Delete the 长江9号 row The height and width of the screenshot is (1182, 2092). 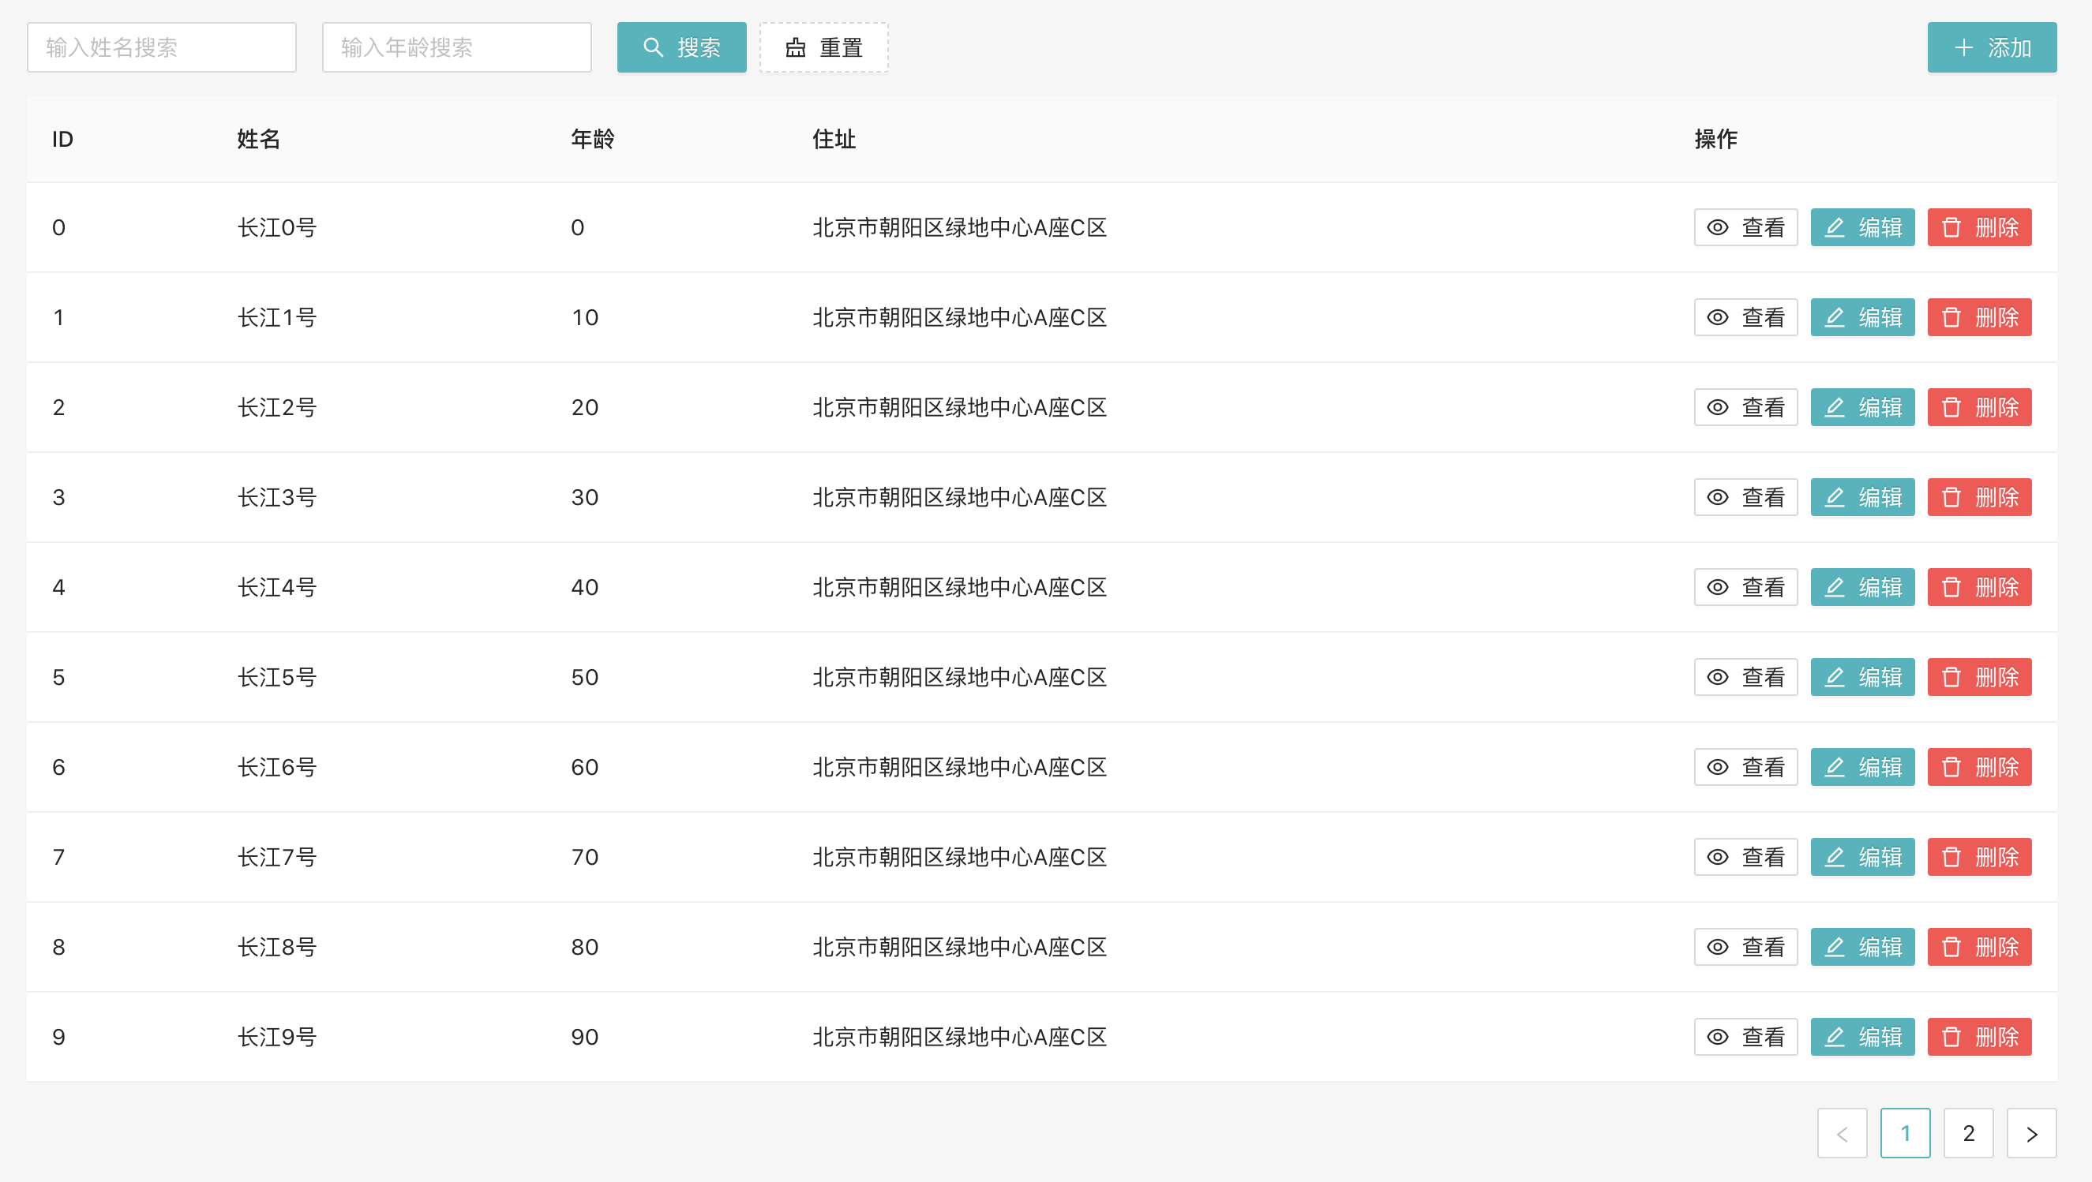click(x=1978, y=1037)
